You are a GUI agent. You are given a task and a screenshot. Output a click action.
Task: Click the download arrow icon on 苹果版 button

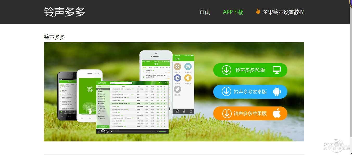coord(227,113)
